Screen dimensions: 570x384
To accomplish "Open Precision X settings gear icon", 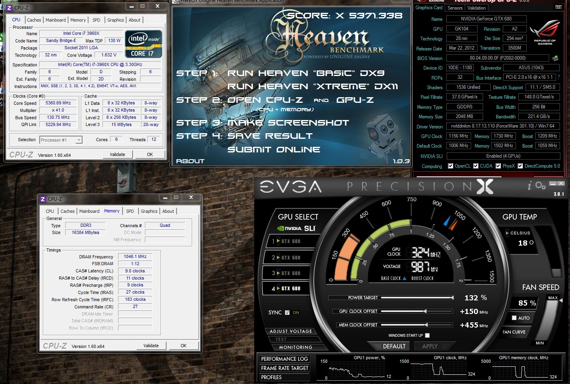I will pyautogui.click(x=540, y=185).
